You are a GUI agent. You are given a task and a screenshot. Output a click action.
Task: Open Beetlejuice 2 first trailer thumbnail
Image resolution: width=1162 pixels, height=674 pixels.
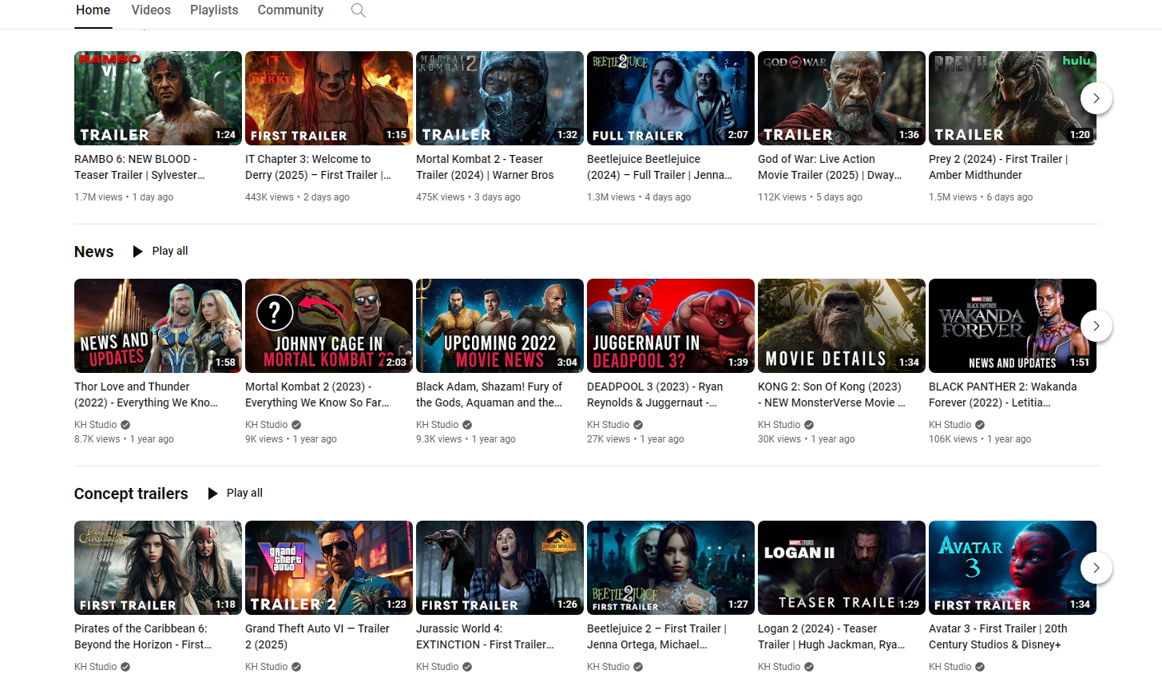click(671, 568)
